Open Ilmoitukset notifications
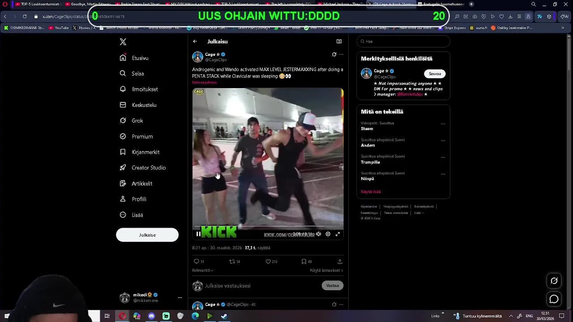This screenshot has width=573, height=322. (x=139, y=89)
